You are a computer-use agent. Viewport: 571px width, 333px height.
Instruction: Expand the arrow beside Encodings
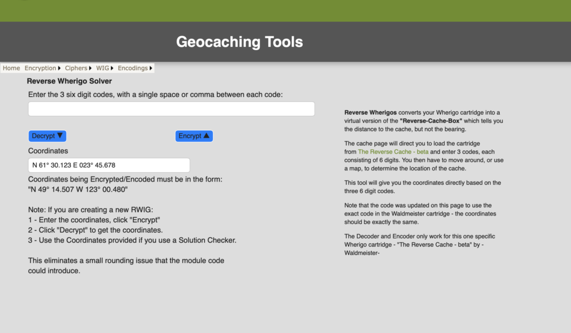click(151, 68)
